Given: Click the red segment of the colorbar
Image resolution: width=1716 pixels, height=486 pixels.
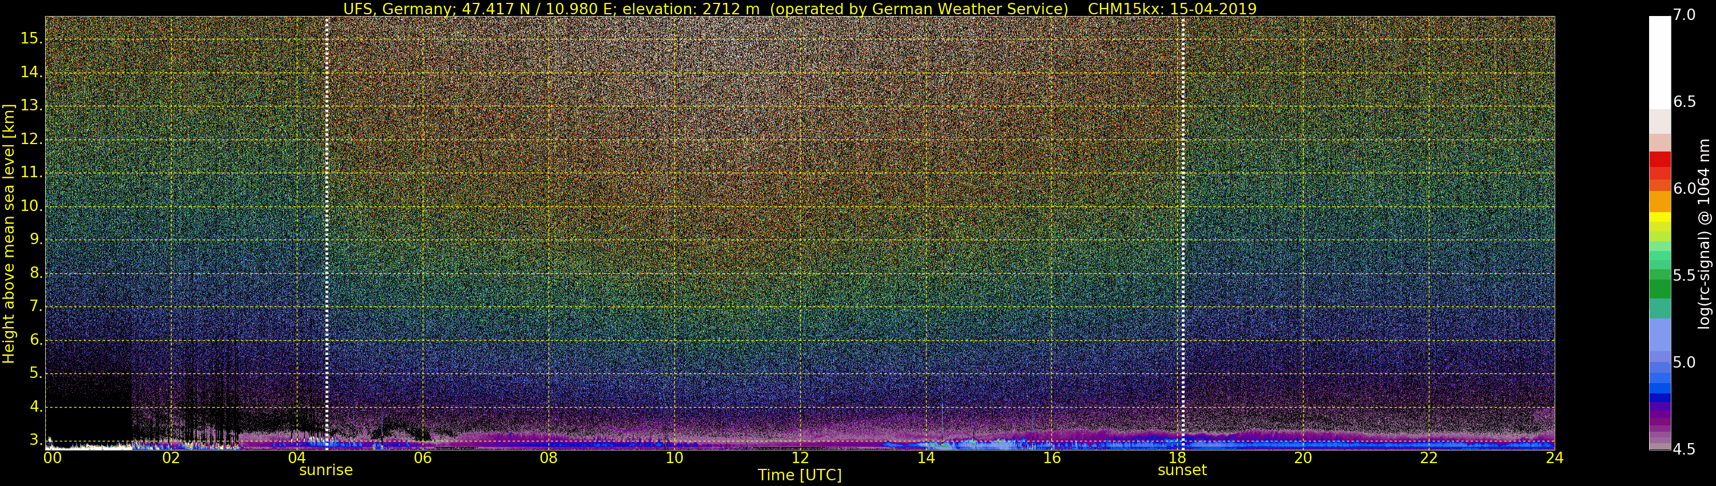Looking at the screenshot, I should 1659,160.
